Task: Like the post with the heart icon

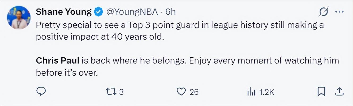Action: pos(181,92)
